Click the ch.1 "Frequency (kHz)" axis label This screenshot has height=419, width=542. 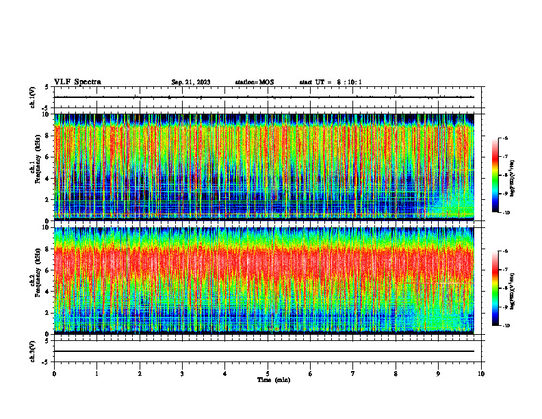[x=38, y=159]
